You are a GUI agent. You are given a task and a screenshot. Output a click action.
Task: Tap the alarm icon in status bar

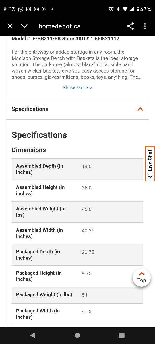[x=111, y=9]
